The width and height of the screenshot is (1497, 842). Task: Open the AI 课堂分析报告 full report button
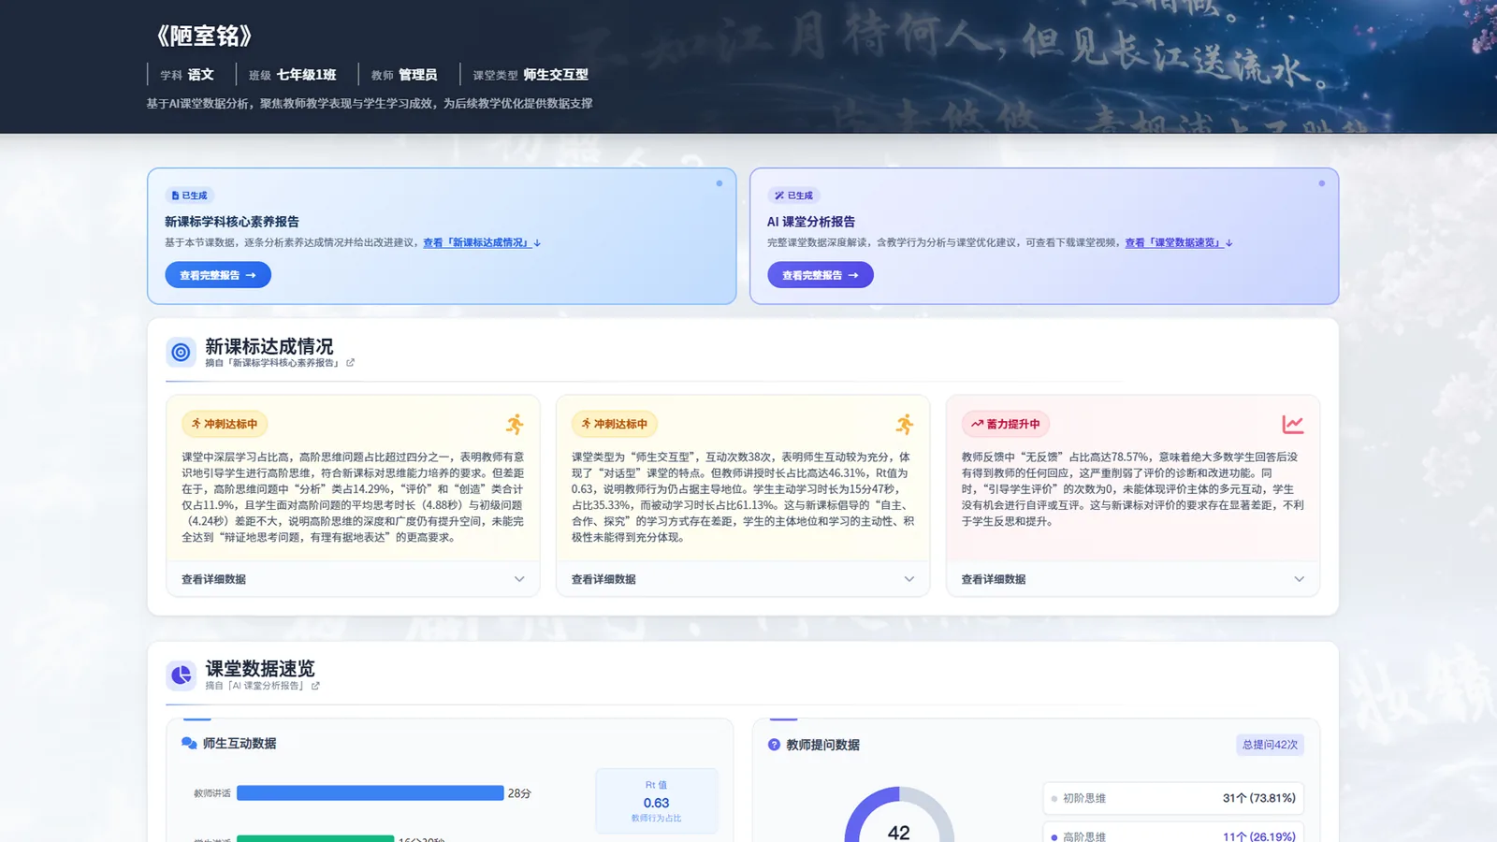821,275
